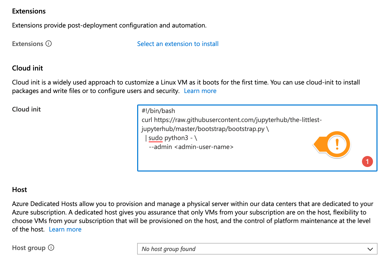388x261 pixels.
Task: Place cursor on the "#!/bin/bash" line
Action: click(x=158, y=111)
